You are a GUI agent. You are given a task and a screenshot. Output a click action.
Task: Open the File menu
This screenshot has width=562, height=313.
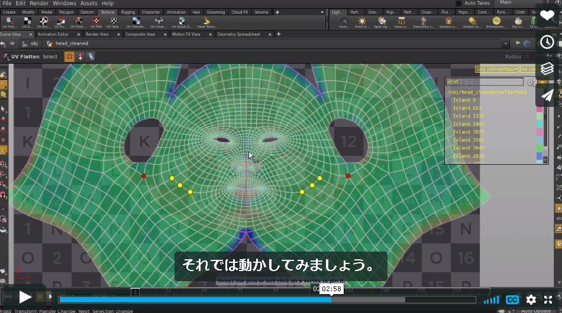pyautogui.click(x=7, y=3)
